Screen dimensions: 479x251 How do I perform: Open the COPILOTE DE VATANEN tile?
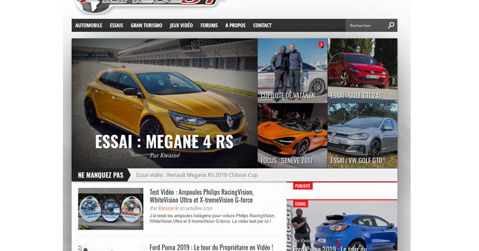[x=292, y=71]
